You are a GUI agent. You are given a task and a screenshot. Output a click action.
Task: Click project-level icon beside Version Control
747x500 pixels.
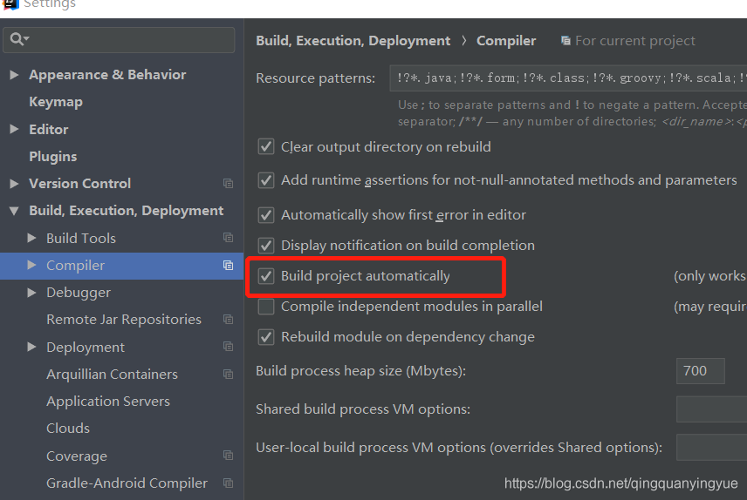coord(228,183)
